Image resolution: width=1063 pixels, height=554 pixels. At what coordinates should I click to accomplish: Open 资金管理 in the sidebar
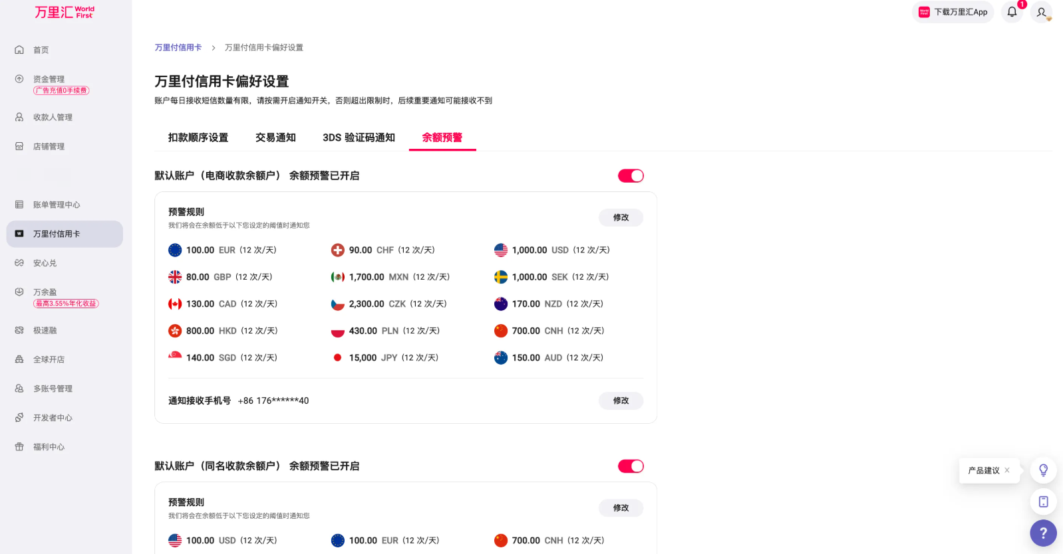tap(49, 79)
